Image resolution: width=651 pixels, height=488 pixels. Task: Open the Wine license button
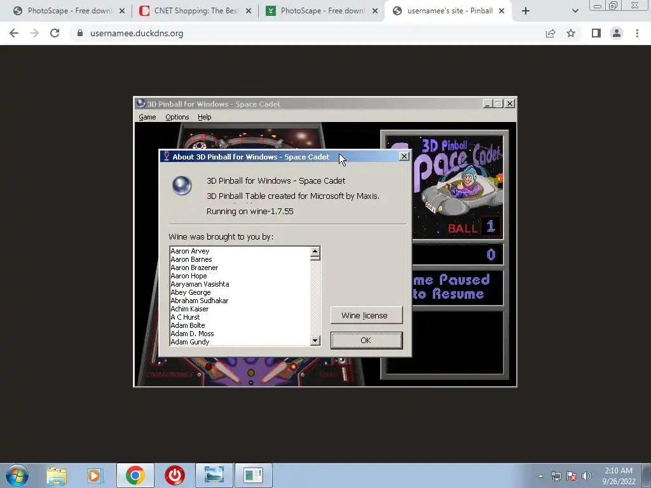(366, 315)
